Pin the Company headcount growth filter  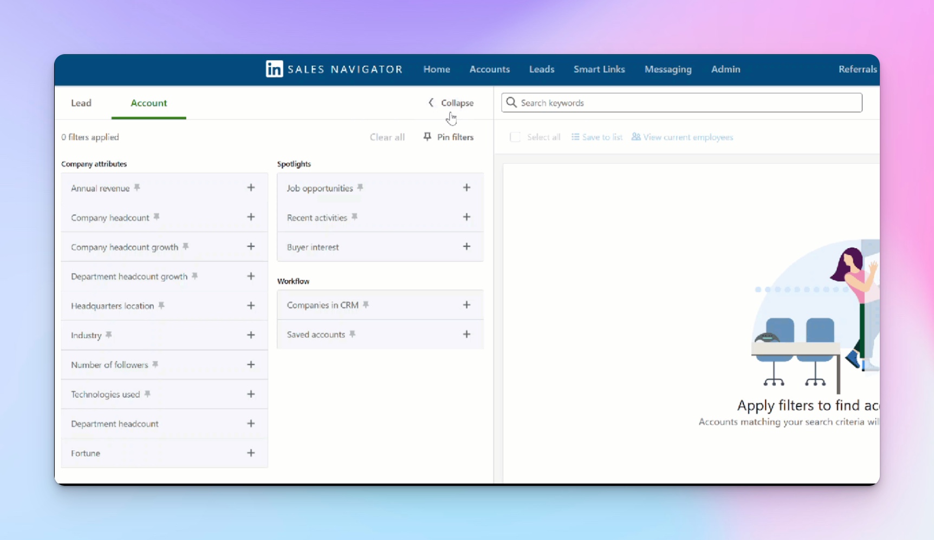(x=186, y=246)
